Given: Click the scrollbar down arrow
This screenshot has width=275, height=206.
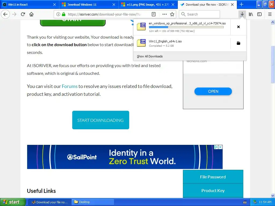Looking at the screenshot, I should tap(273, 196).
